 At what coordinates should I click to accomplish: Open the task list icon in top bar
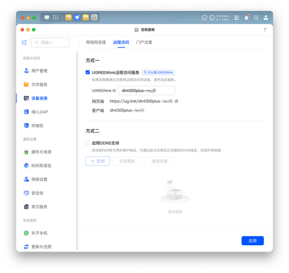(237, 18)
